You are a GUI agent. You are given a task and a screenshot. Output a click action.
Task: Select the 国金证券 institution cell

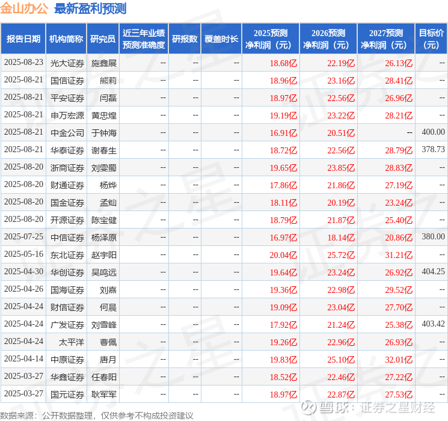coord(67,203)
